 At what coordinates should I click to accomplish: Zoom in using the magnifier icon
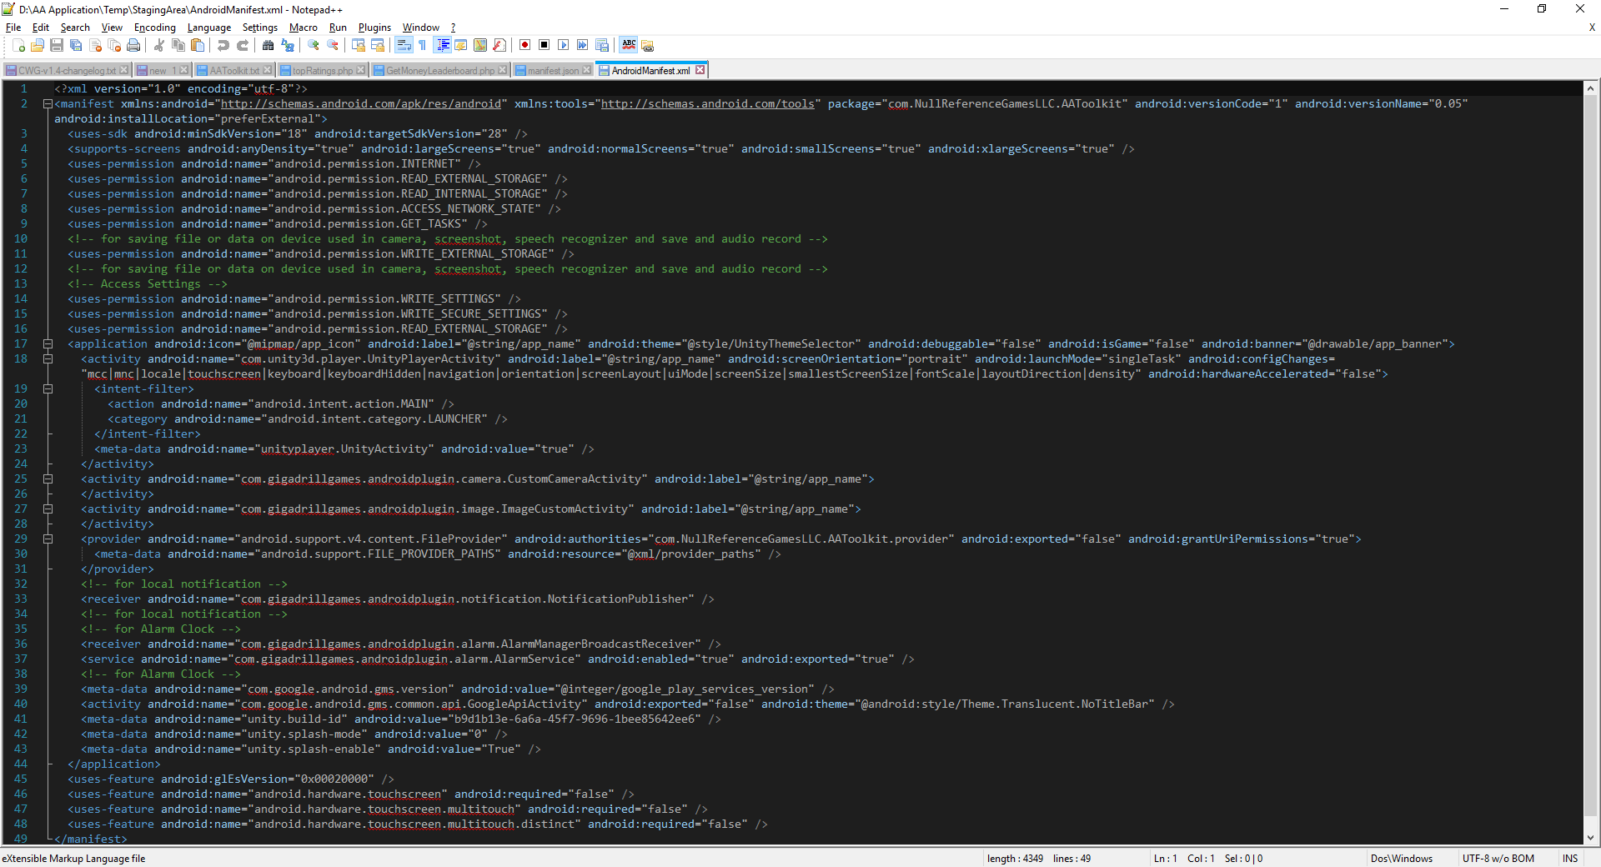coord(313,46)
